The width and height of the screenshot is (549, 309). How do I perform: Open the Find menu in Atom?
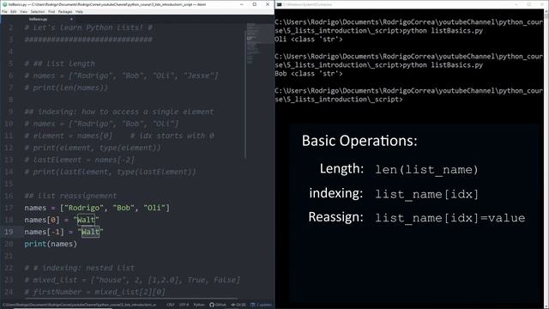point(51,11)
